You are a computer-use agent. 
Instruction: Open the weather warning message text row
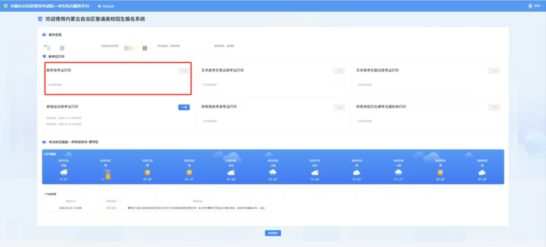point(197,208)
